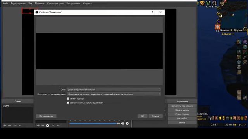Click yellow exclamation icon in WoW menu bar

tap(224, 118)
